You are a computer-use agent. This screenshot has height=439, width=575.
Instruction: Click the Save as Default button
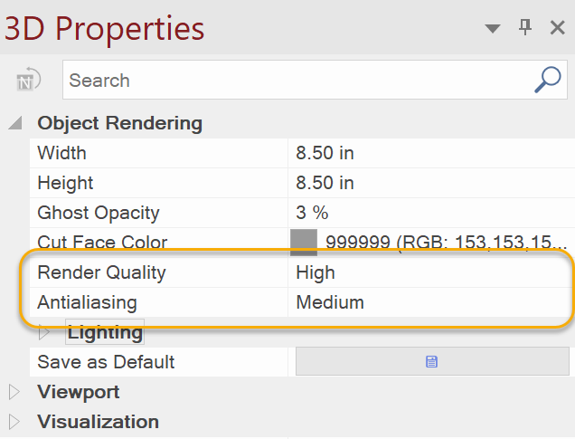coord(432,362)
